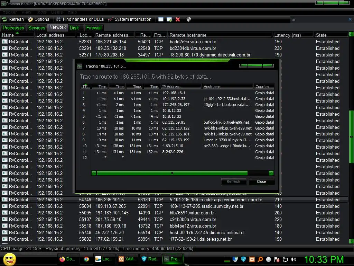Sort tracing dialog by TTL column
Viewport: 354px width, 266px height.
coord(86,87)
